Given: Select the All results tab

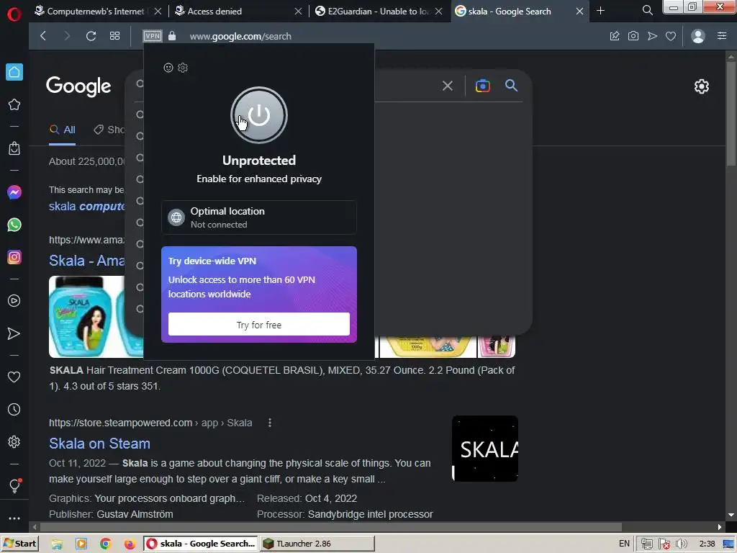Looking at the screenshot, I should [63, 130].
